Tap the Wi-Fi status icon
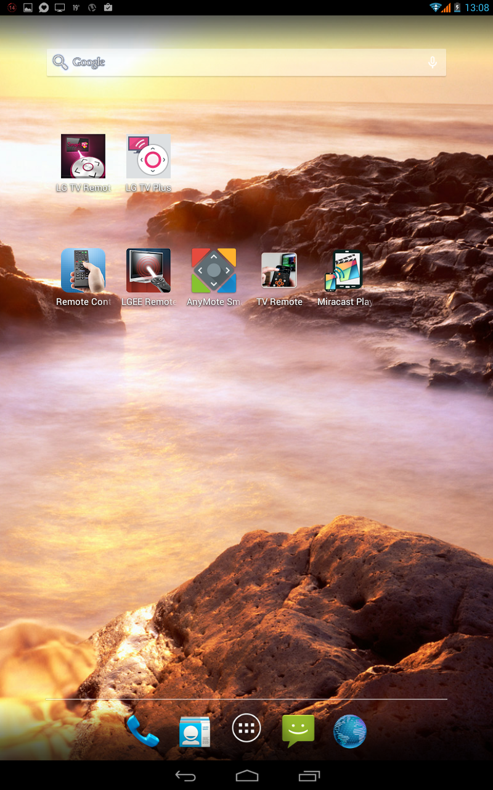The width and height of the screenshot is (493, 790). [x=436, y=7]
